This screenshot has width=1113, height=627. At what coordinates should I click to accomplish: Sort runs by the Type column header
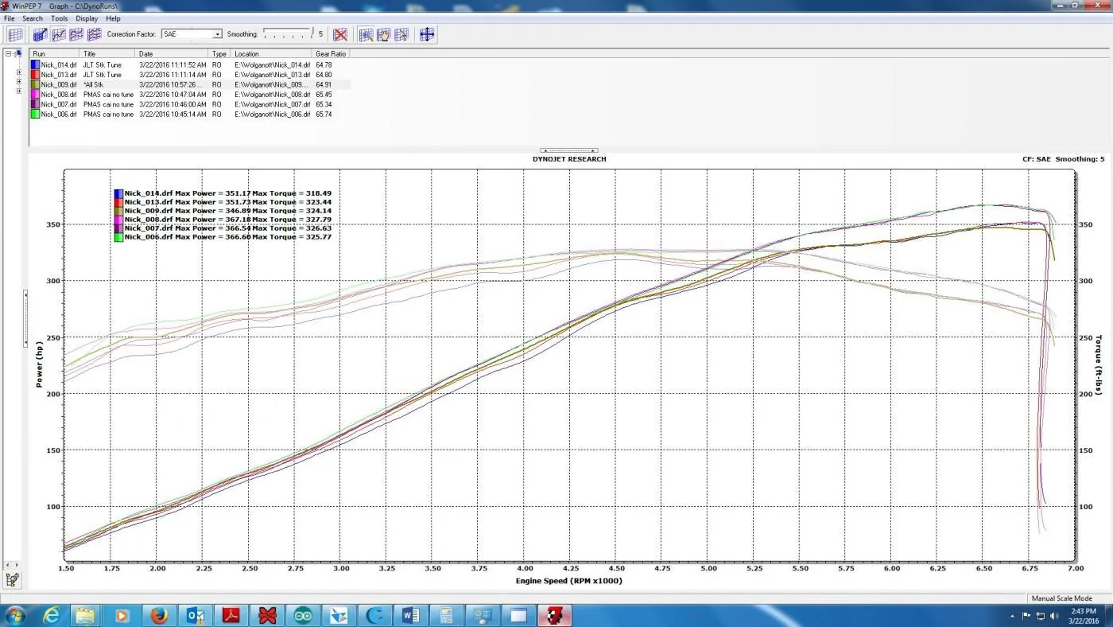coord(221,54)
